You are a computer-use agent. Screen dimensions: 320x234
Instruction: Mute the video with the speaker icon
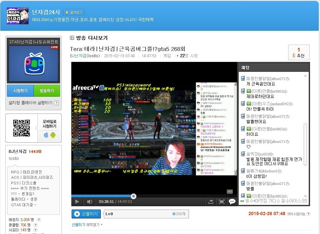click(x=89, y=202)
